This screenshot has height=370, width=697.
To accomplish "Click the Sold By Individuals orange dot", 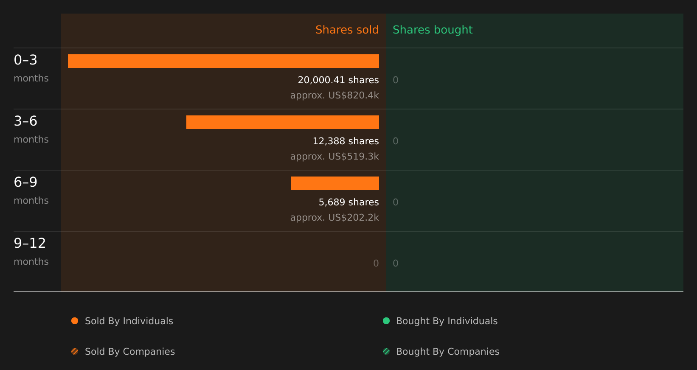I will point(75,321).
